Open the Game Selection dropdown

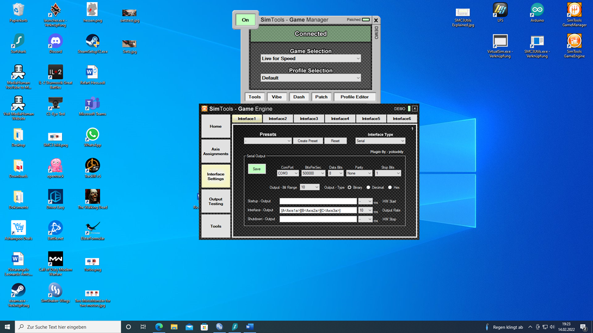coord(311,59)
